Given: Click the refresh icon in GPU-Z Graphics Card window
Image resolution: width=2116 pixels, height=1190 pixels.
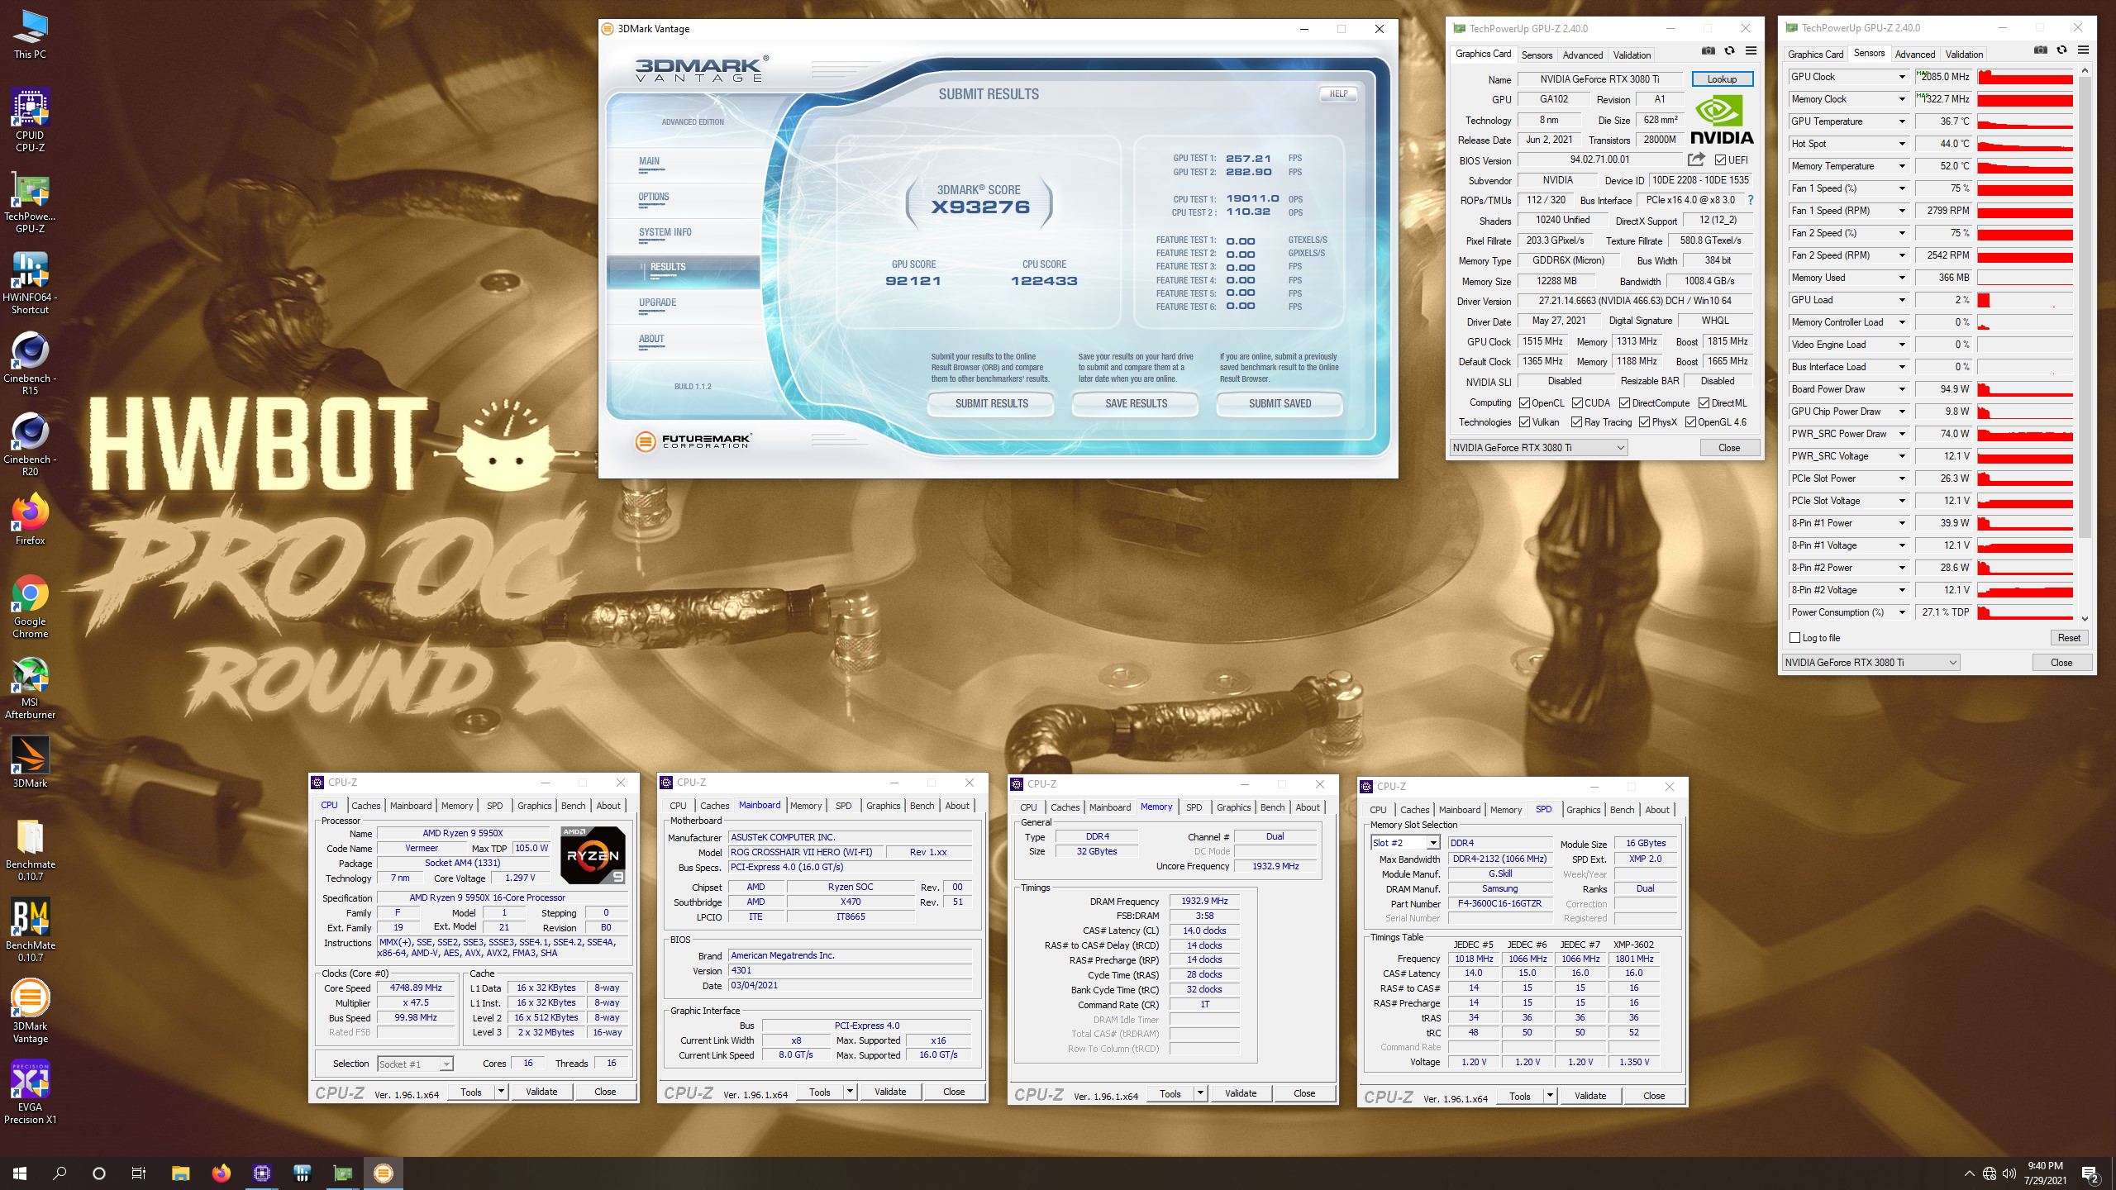Looking at the screenshot, I should [1729, 51].
